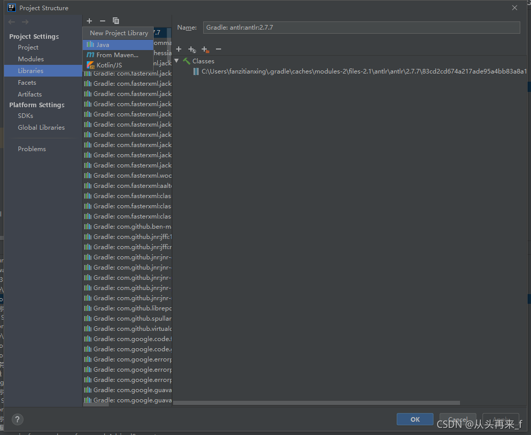Screen dimensions: 531x435
Task: Go forward using the right arrow
Action: (x=25, y=22)
